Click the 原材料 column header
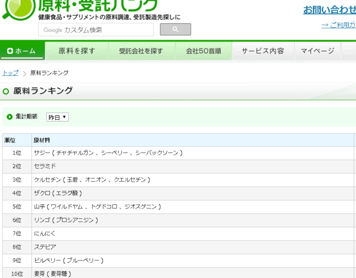 tap(42, 140)
